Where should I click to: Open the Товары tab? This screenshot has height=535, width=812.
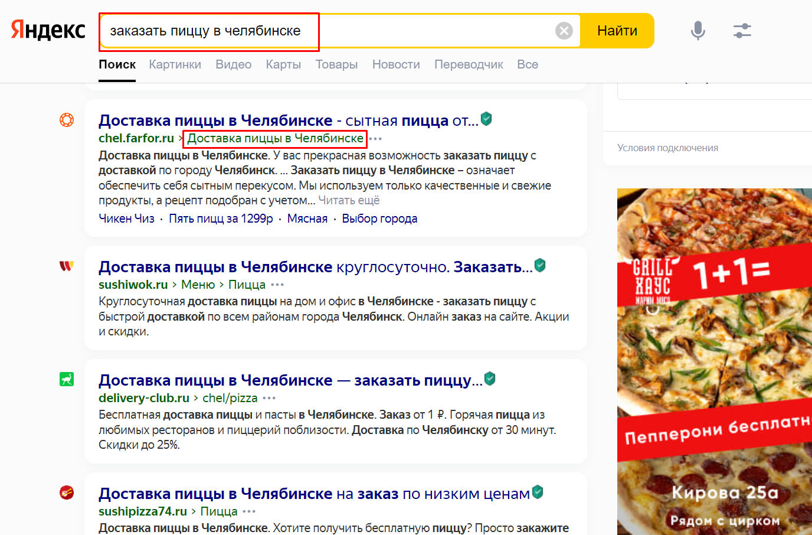(336, 64)
